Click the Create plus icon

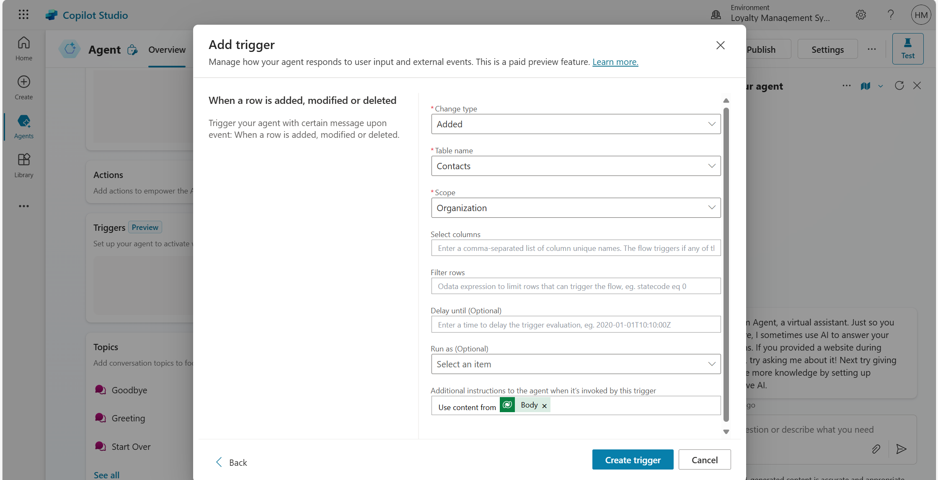point(23,82)
